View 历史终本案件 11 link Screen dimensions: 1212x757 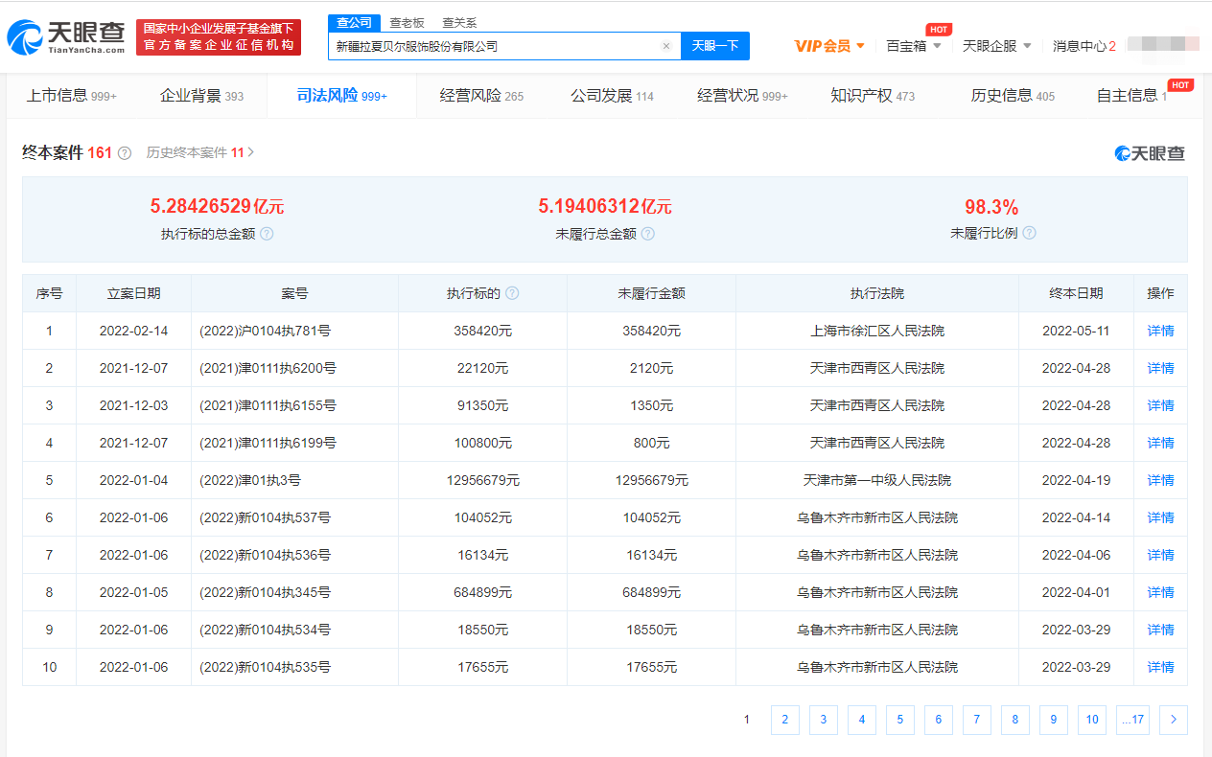(199, 152)
